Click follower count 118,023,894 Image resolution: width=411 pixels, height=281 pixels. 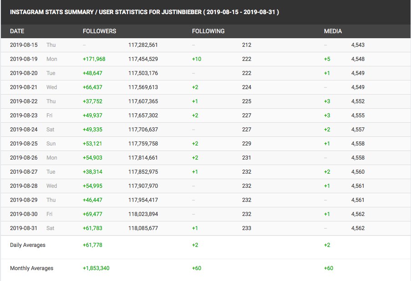143,215
